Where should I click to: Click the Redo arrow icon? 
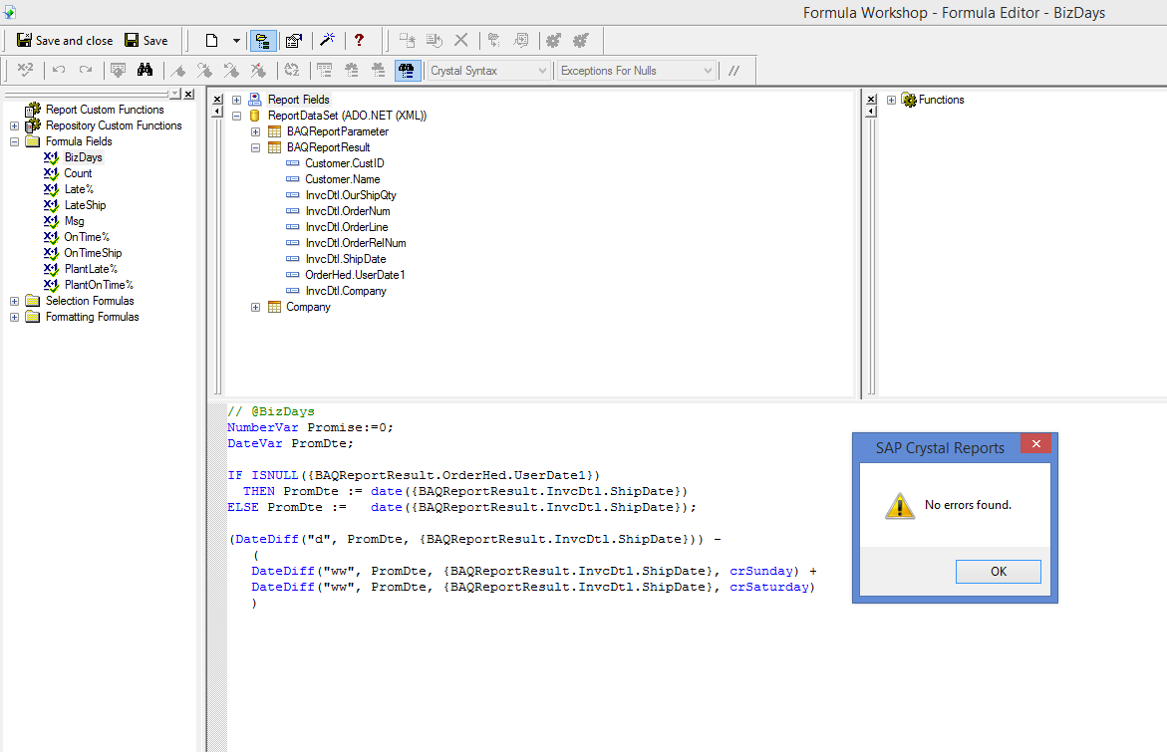86,70
